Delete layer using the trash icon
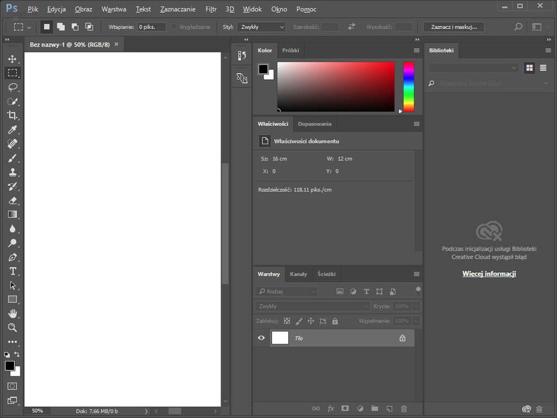557x418 pixels. (404, 409)
